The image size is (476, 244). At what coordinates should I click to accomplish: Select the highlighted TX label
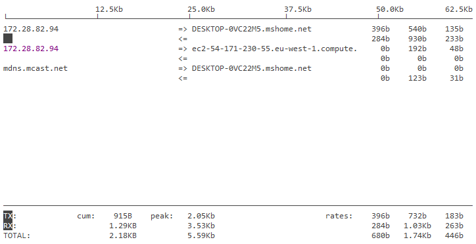8,216
